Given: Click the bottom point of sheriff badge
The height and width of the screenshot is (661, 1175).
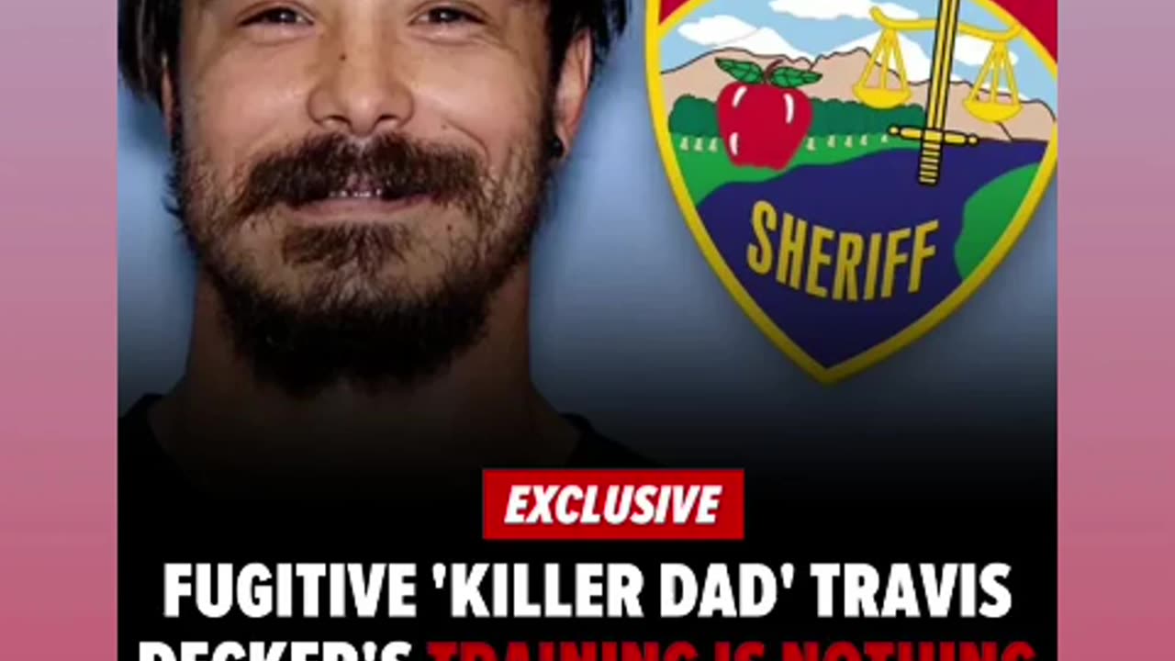Looking at the screenshot, I should [831, 375].
